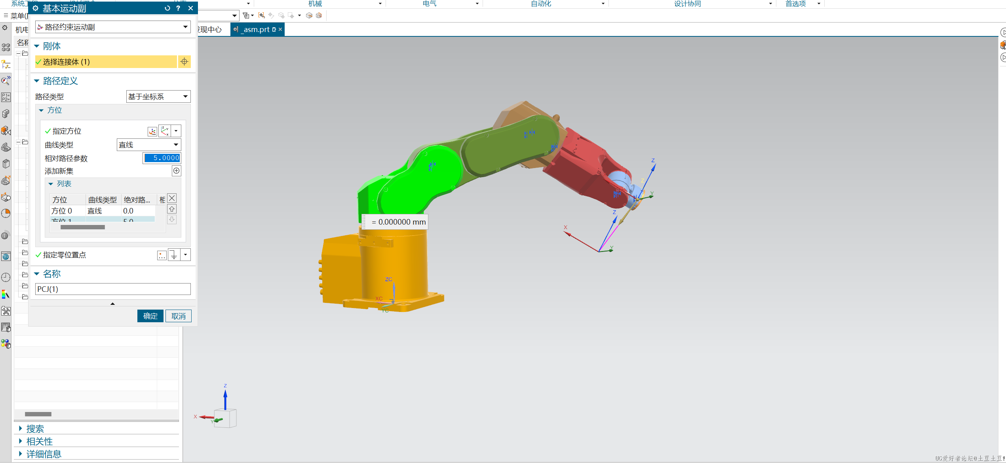1006x463 pixels.
Task: Open the 电气 ribbon tab
Action: [430, 4]
